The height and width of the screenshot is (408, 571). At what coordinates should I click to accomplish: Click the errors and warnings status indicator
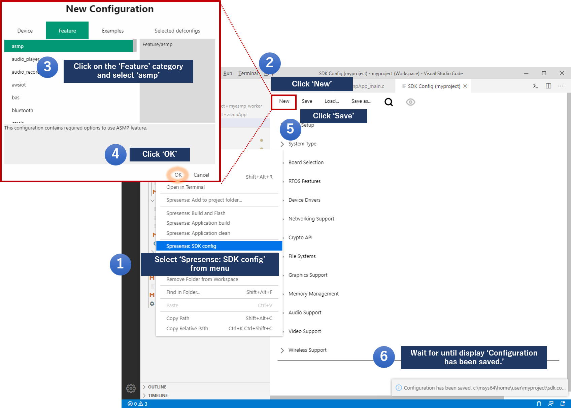pyautogui.click(x=137, y=404)
